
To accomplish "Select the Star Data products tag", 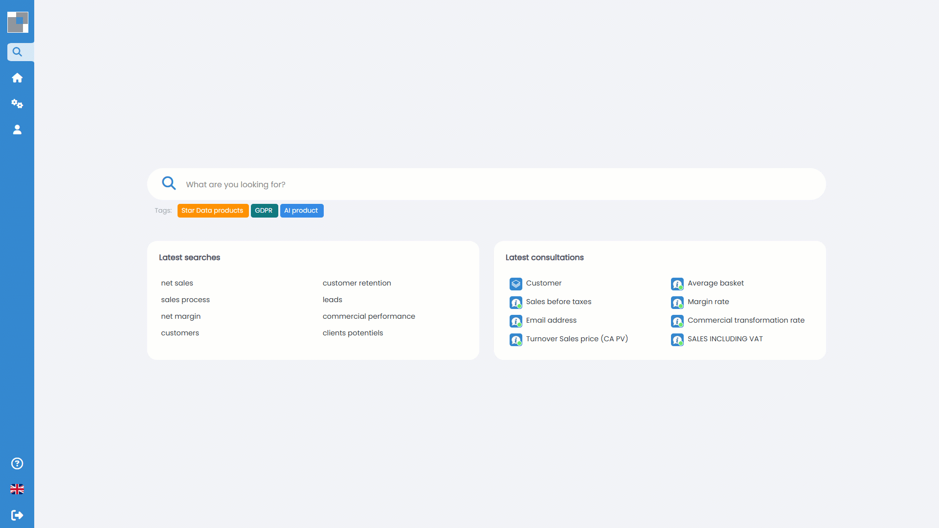I will 212,211.
